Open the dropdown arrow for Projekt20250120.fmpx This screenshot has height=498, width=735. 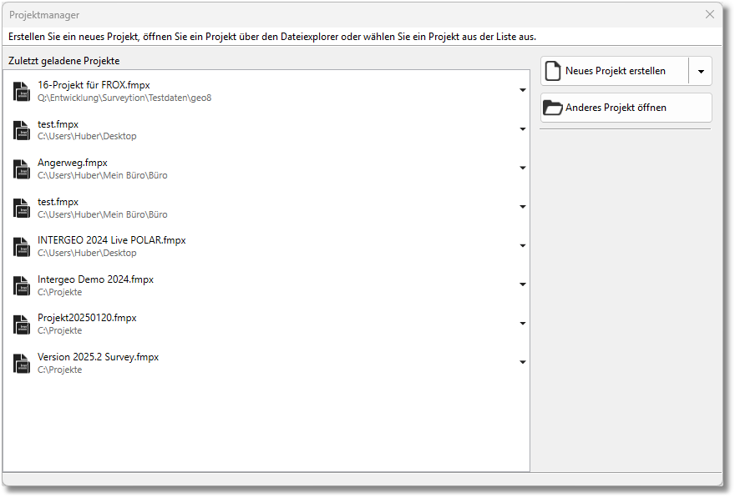point(523,324)
